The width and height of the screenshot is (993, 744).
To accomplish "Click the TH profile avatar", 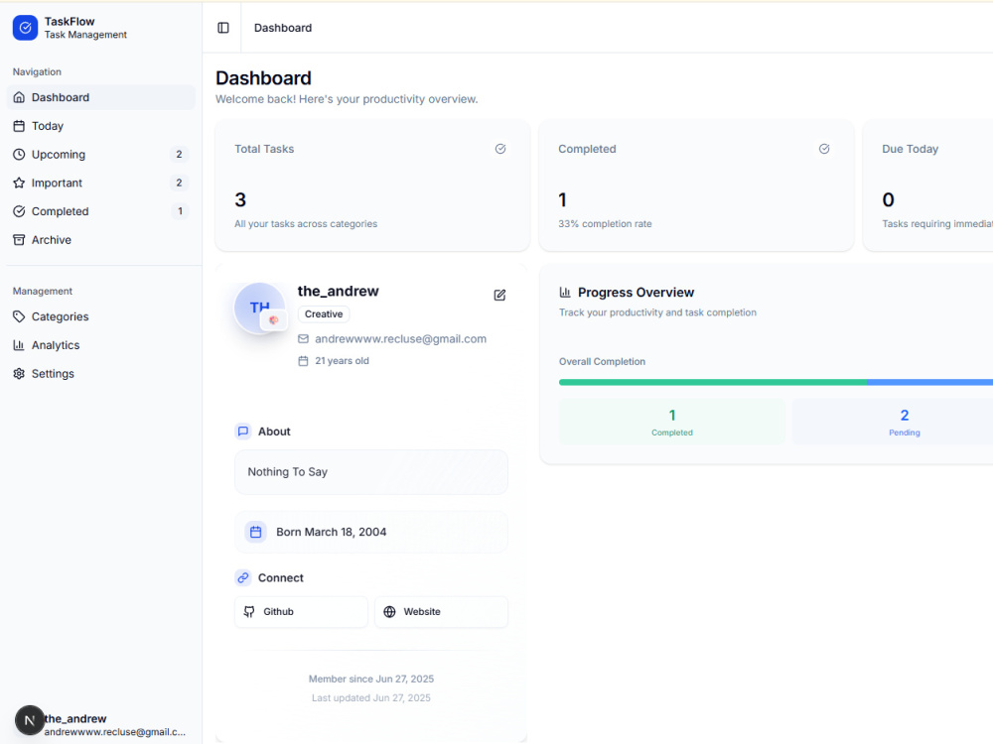I will [259, 309].
